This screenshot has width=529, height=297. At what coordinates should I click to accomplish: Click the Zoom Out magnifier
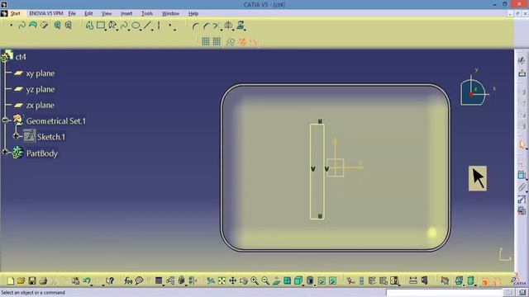coord(265,280)
